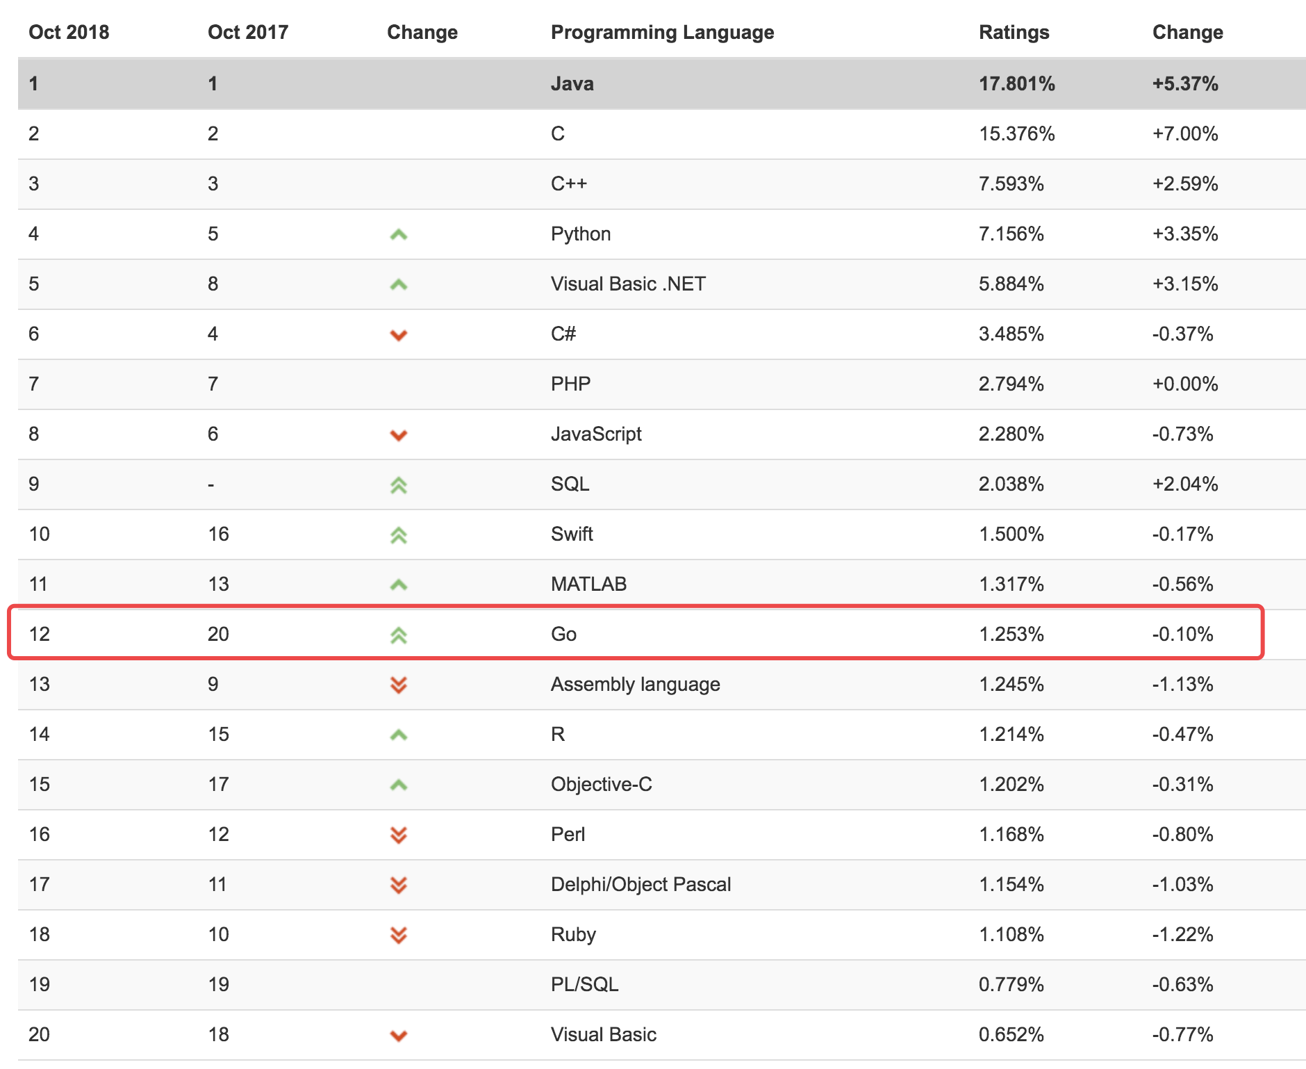Click the Ratings column header
The image size is (1306, 1069).
coord(1014,33)
